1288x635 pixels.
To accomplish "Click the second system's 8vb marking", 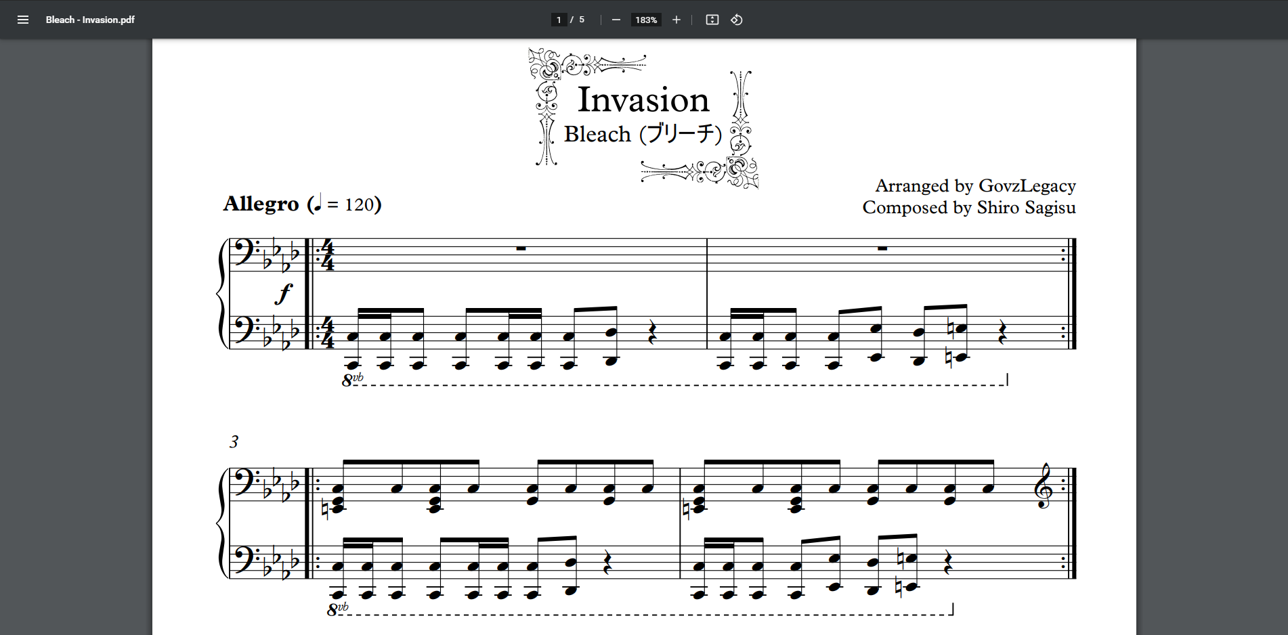I will click(x=337, y=609).
